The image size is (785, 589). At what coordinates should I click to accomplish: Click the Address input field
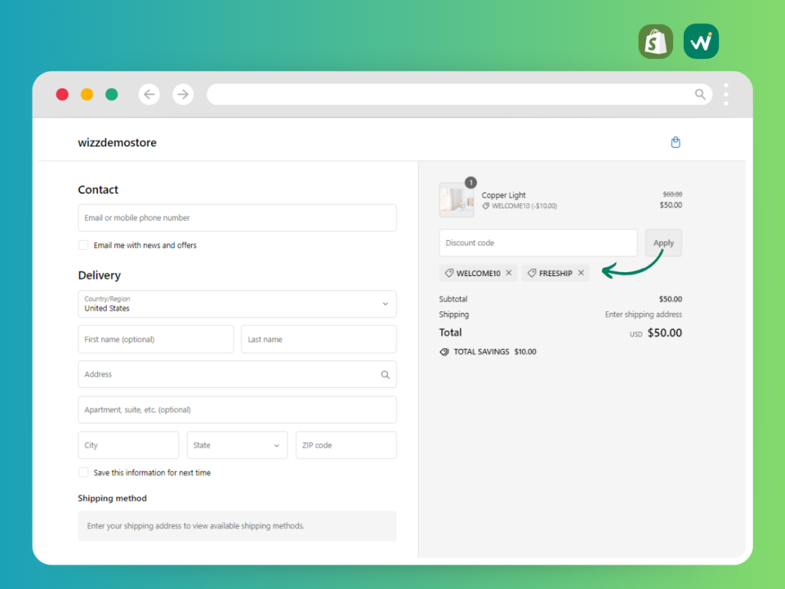tap(238, 374)
